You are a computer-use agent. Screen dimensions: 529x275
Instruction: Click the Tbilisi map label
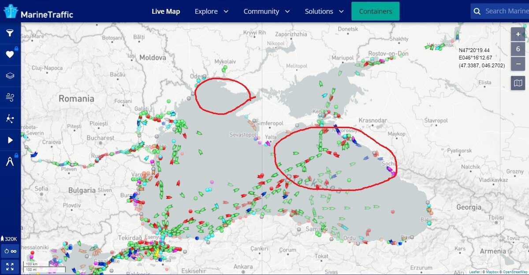(x=496, y=217)
